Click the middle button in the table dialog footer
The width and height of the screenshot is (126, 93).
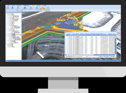coord(106,56)
